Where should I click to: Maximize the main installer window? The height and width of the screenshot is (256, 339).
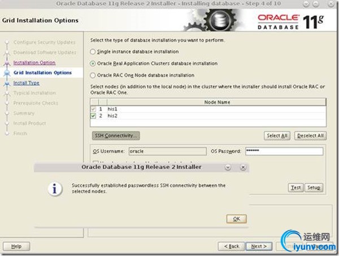[x=316, y=4]
